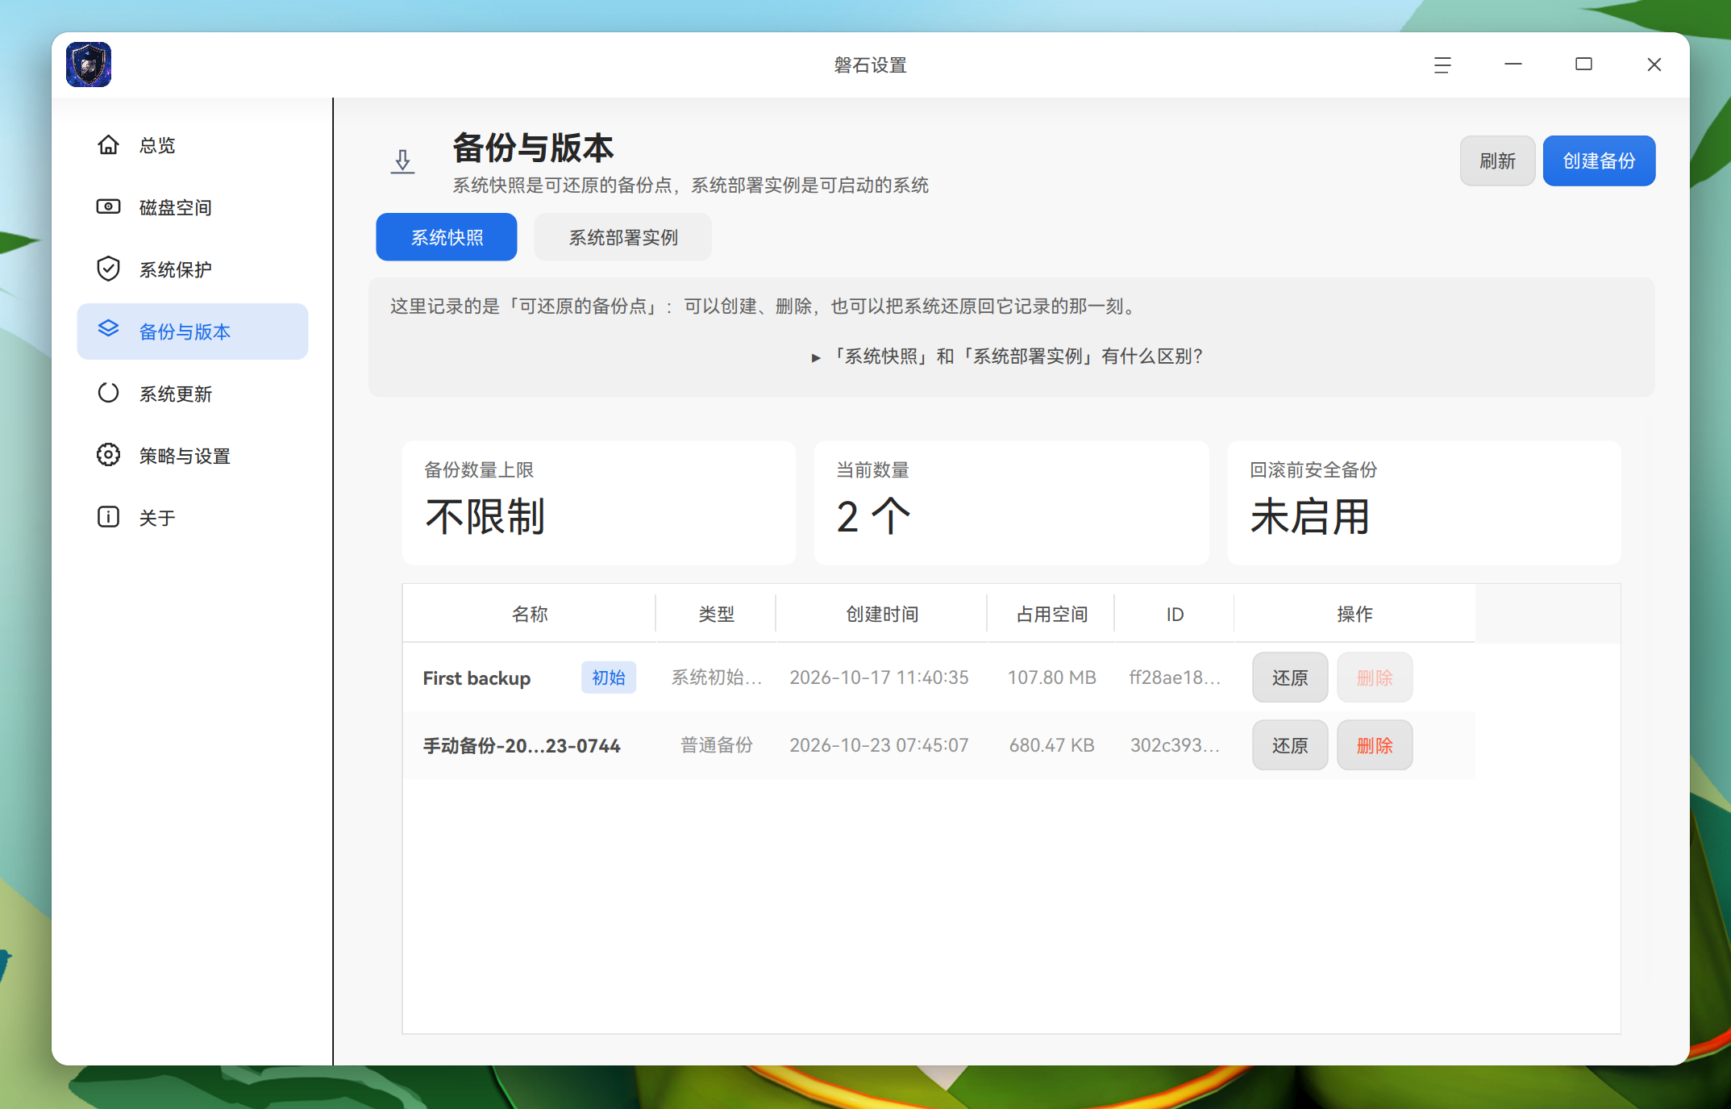Click the download arrow icon by 备份与版本 heading

[x=402, y=161]
